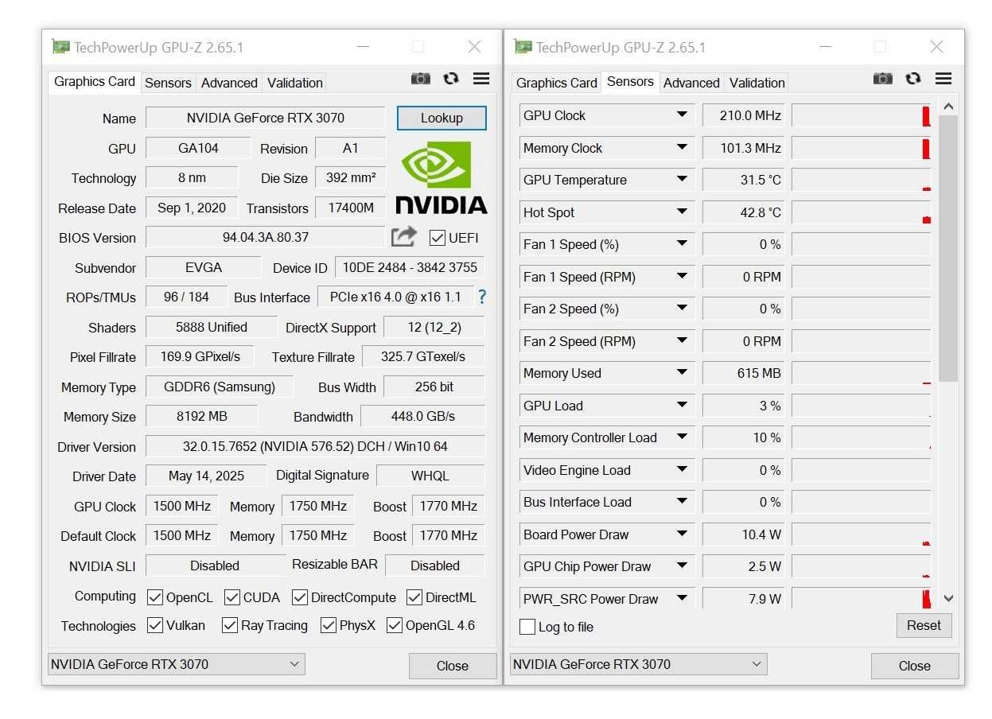Viewport: 992px width, 719px height.
Task: Click Close button in left window
Action: pyautogui.click(x=453, y=666)
